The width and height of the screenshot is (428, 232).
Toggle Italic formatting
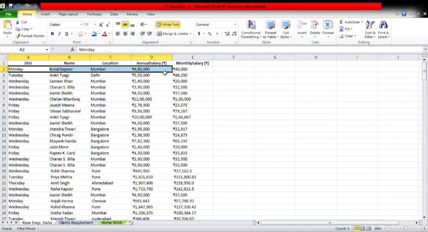tap(59, 33)
